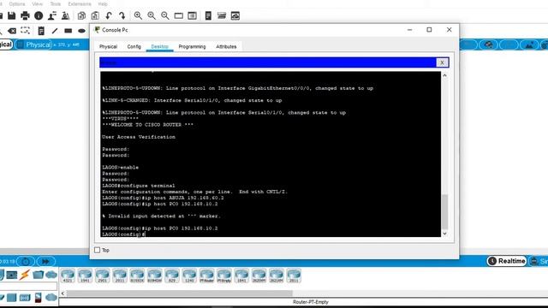This screenshot has width=548, height=308.
Task: Pick the 1240 router device
Action: pos(189,275)
